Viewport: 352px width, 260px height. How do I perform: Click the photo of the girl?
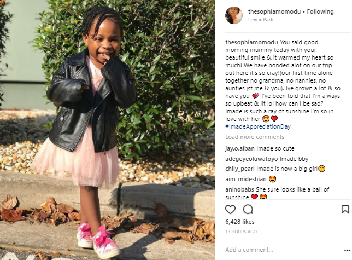click(107, 130)
